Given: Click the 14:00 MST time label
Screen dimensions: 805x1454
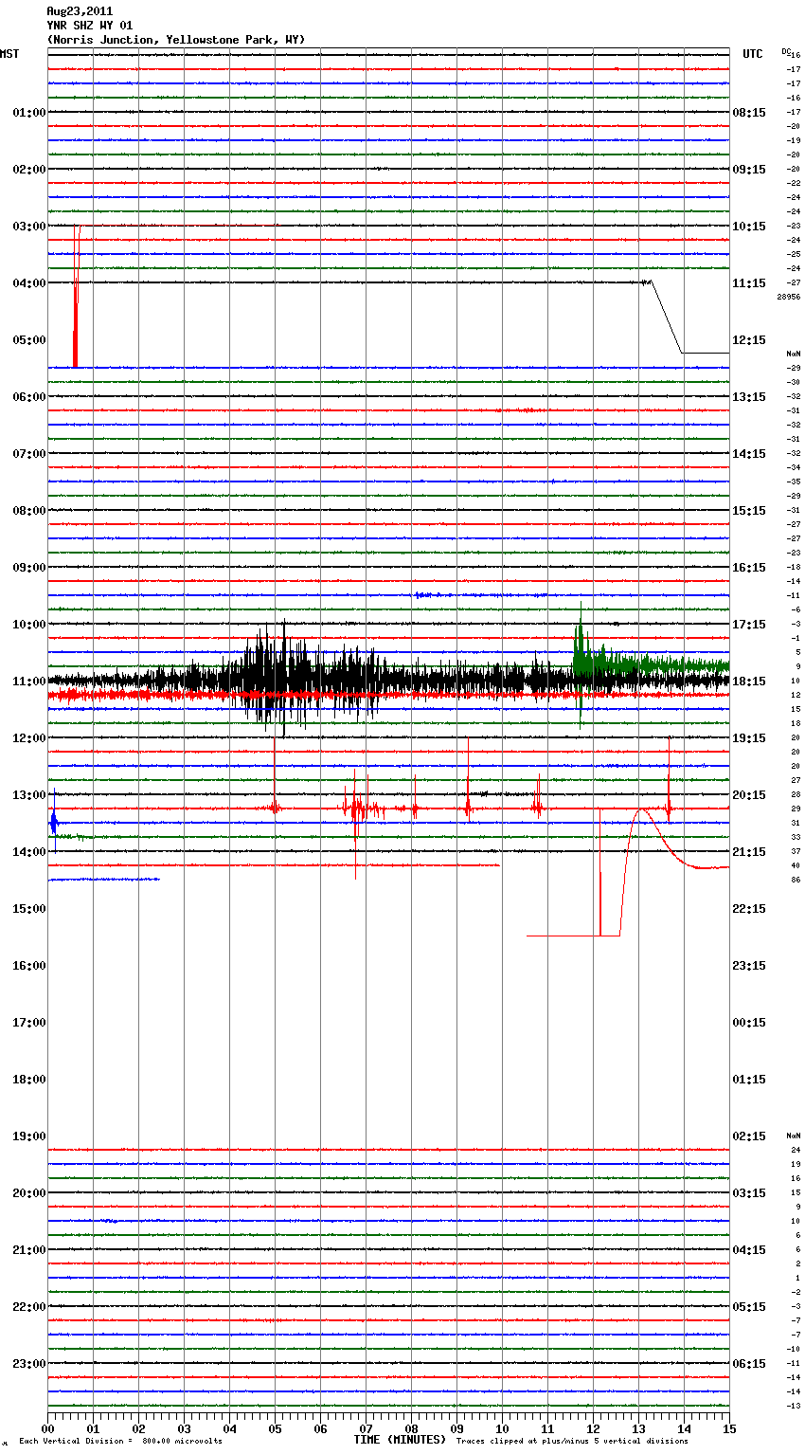Looking at the screenshot, I should click(29, 852).
